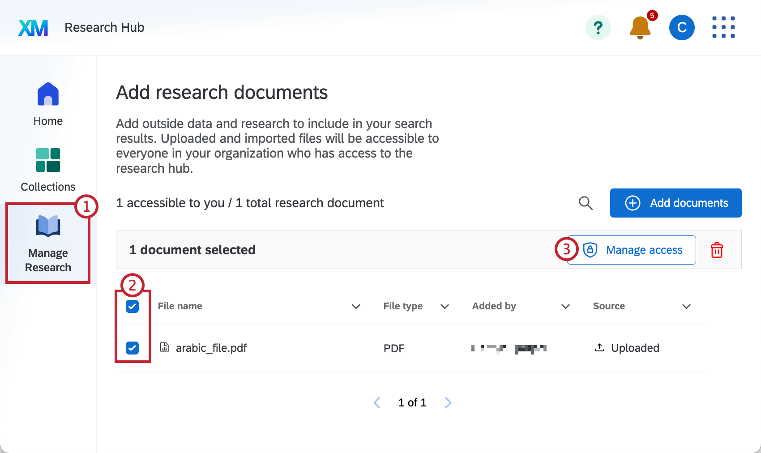Click the upload icon next to Uploaded

pyautogui.click(x=599, y=348)
